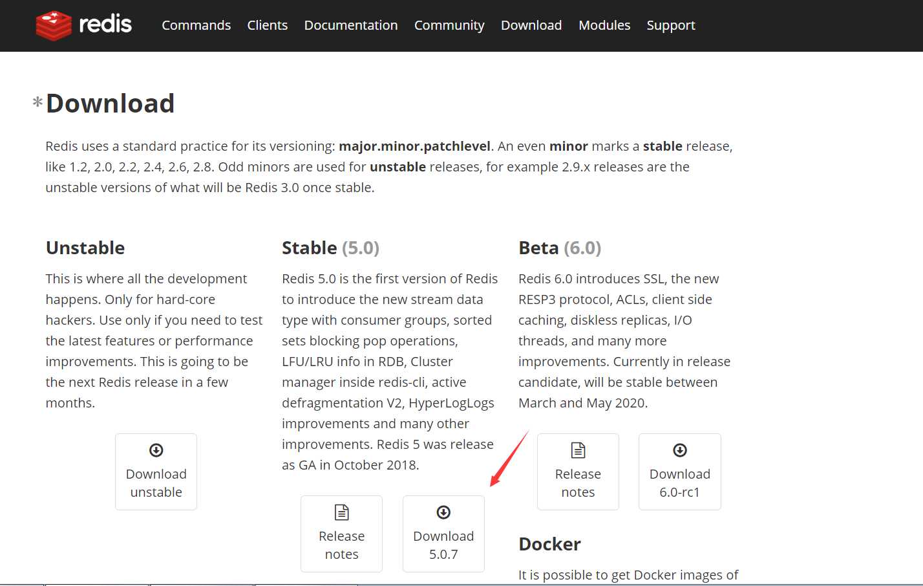The width and height of the screenshot is (923, 586).
Task: Click the Stable (5.0) section heading
Action: coord(331,248)
